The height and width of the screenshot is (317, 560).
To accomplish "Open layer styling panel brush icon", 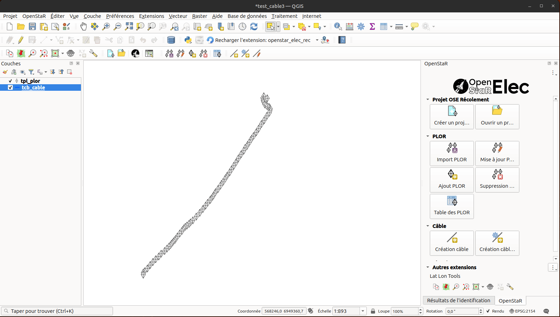I will coord(5,72).
